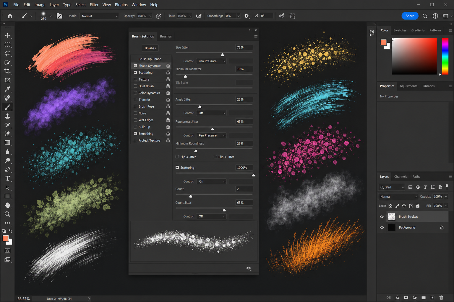The width and height of the screenshot is (454, 302).
Task: Hide the Background layer
Action: (382, 227)
